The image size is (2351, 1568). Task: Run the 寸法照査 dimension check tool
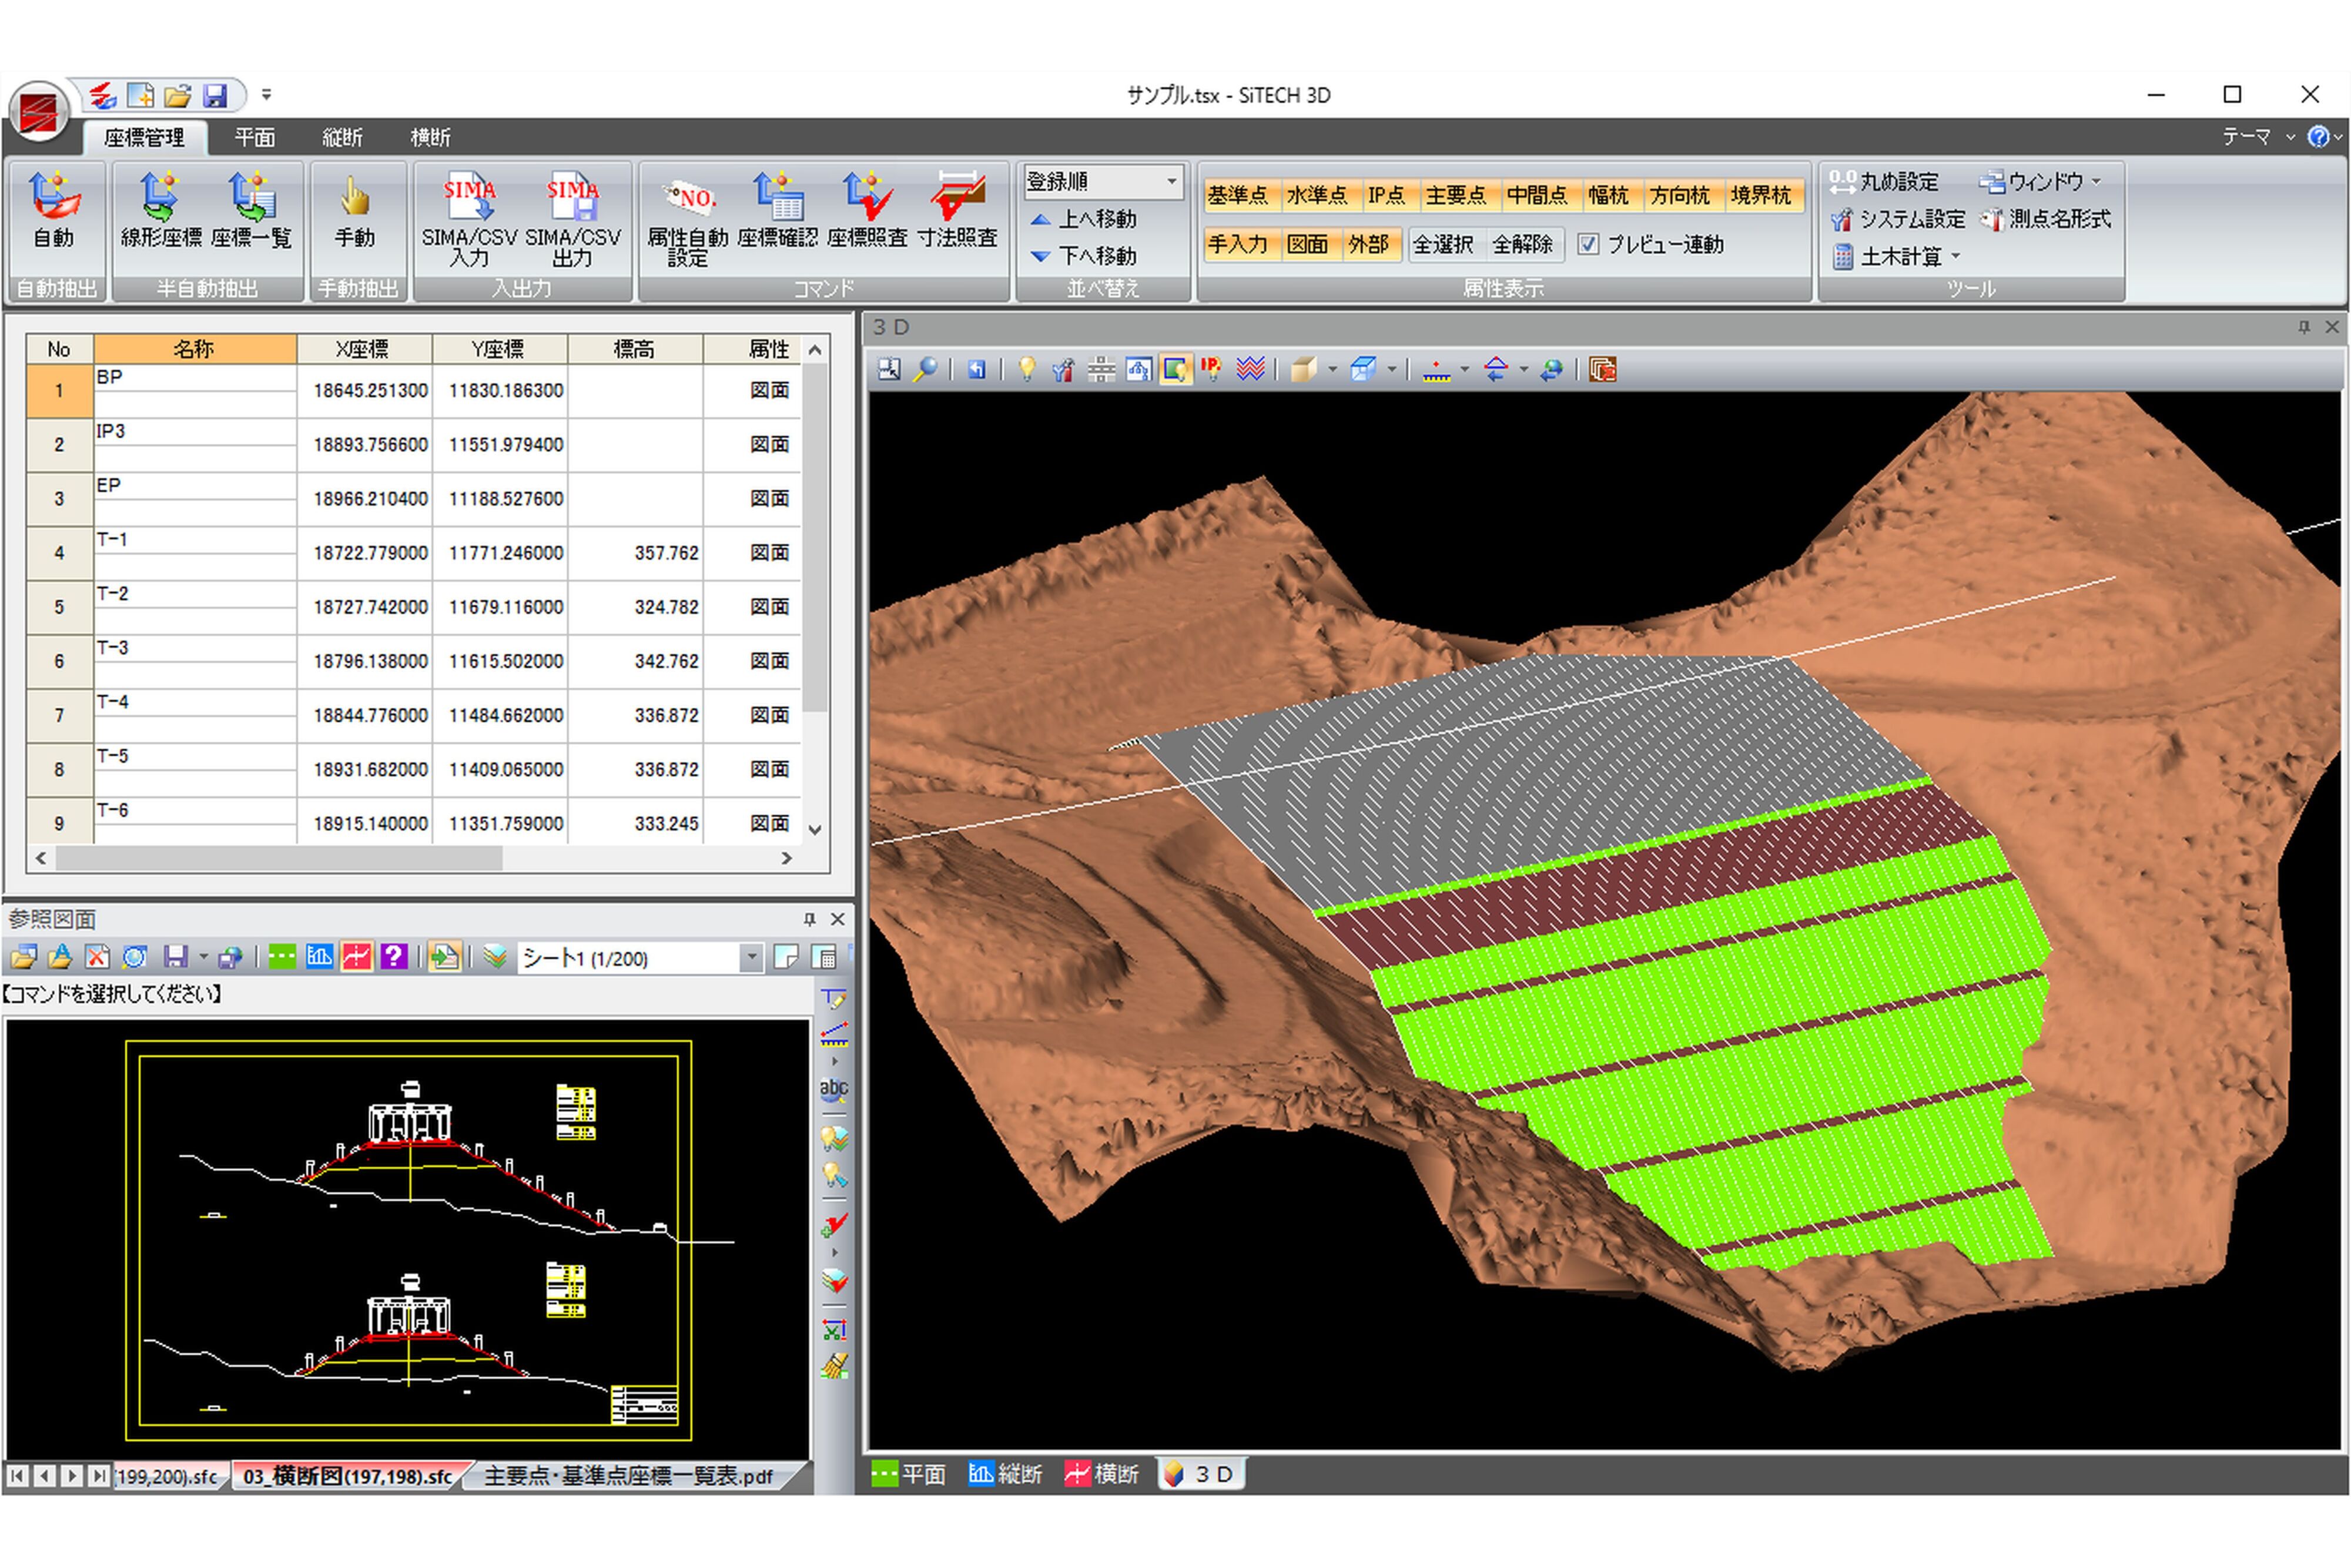pos(957,198)
